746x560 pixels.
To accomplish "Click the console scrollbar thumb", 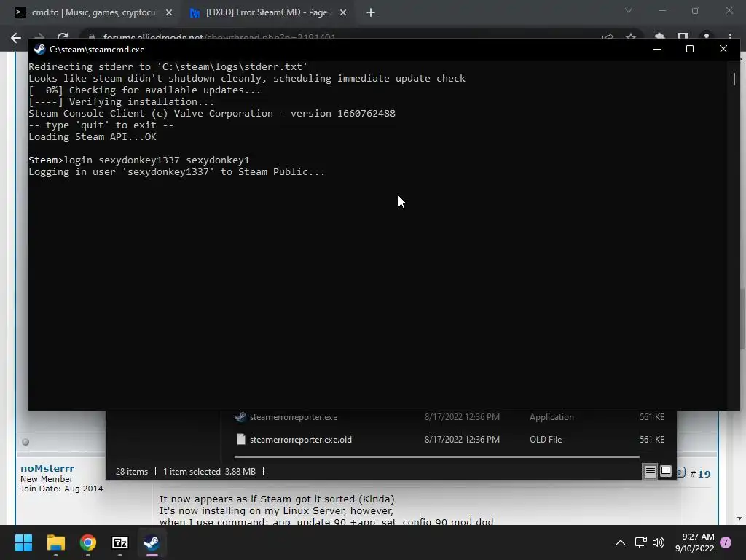I will click(x=734, y=79).
